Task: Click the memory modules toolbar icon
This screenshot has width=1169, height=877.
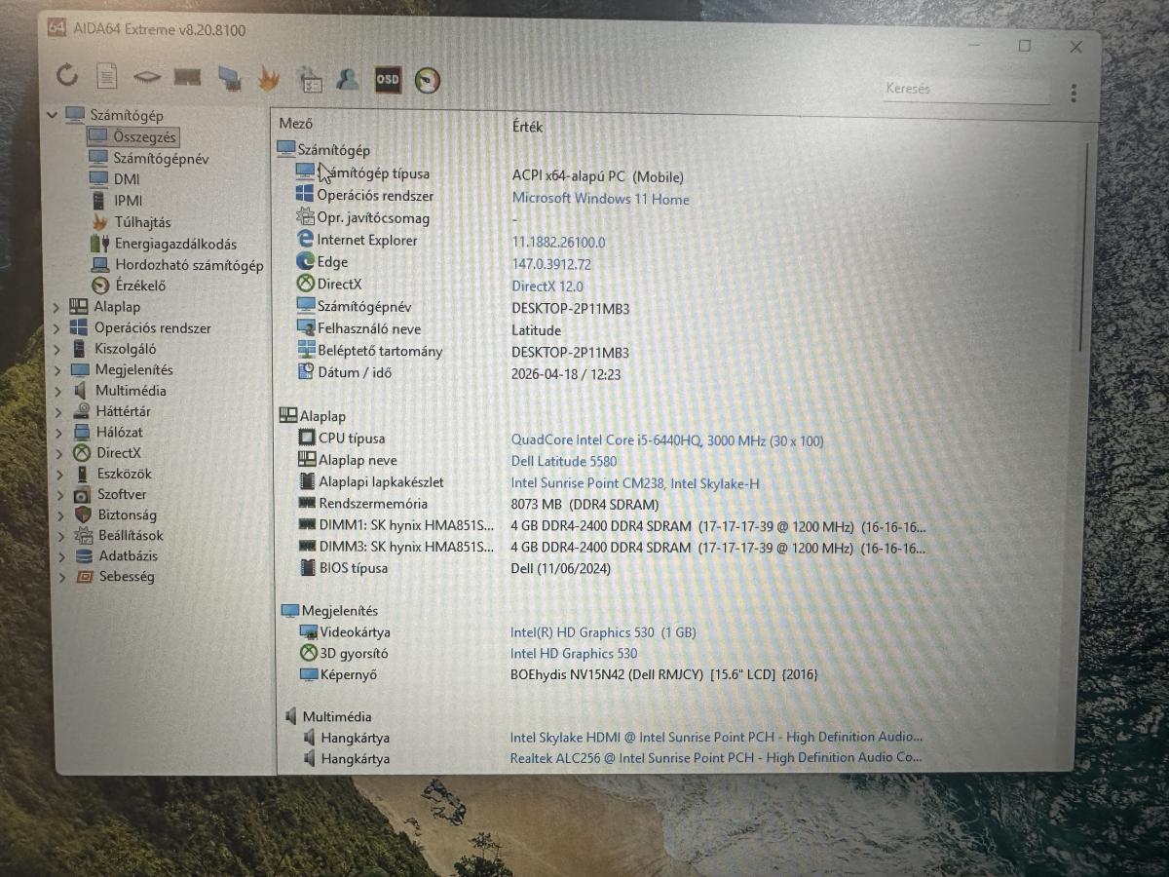Action: [x=189, y=75]
